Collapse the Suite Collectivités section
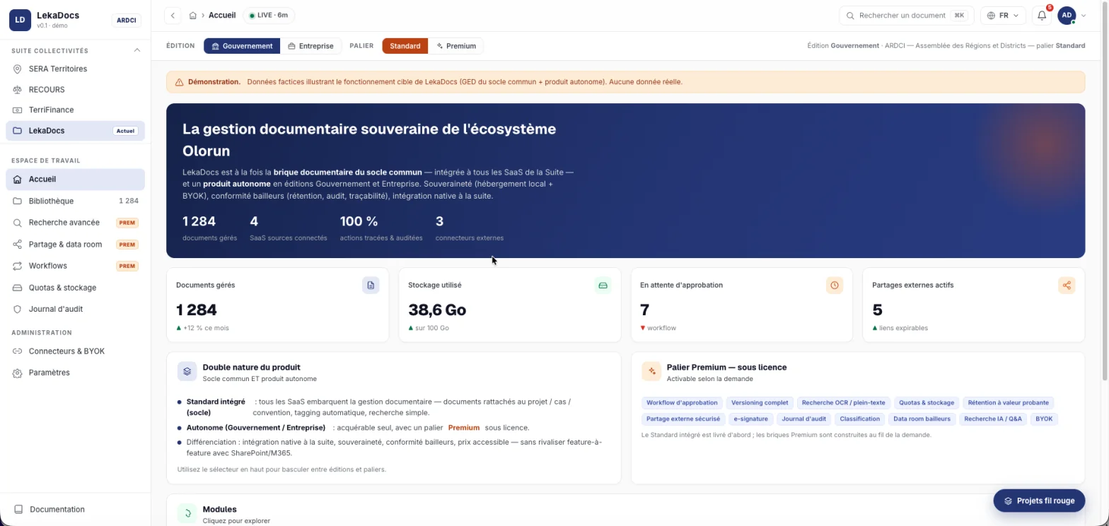This screenshot has height=526, width=1109. pos(137,51)
